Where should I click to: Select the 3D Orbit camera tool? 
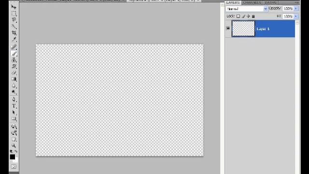[14, 133]
